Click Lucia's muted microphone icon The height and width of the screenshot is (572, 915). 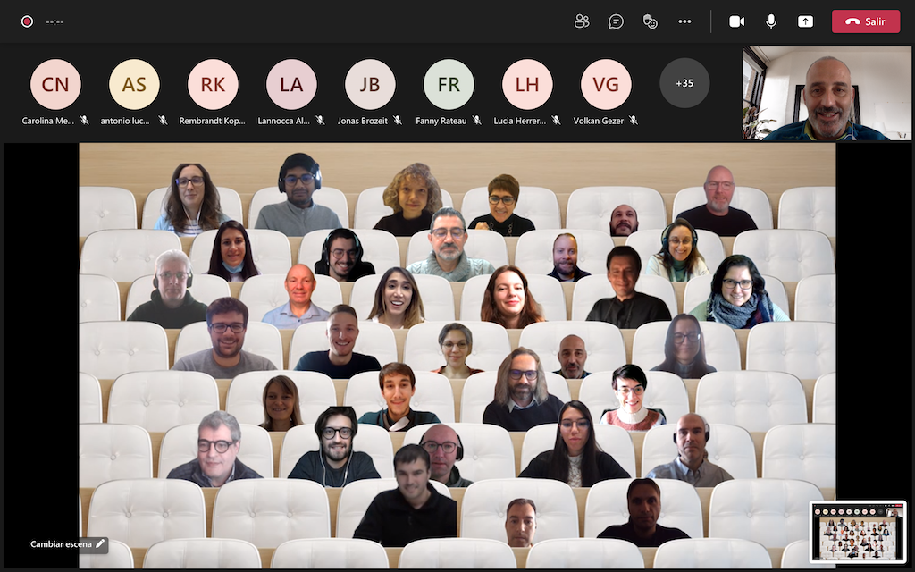(x=556, y=121)
